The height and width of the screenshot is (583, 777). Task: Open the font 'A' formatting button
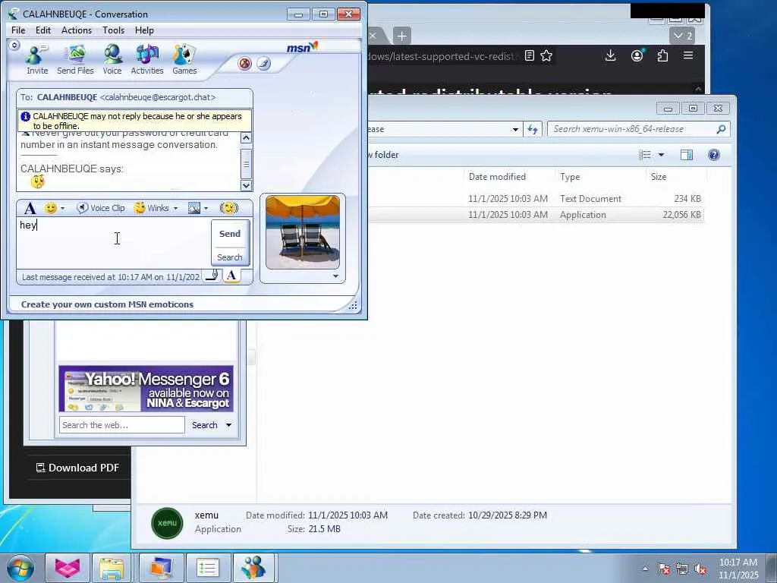pyautogui.click(x=30, y=208)
